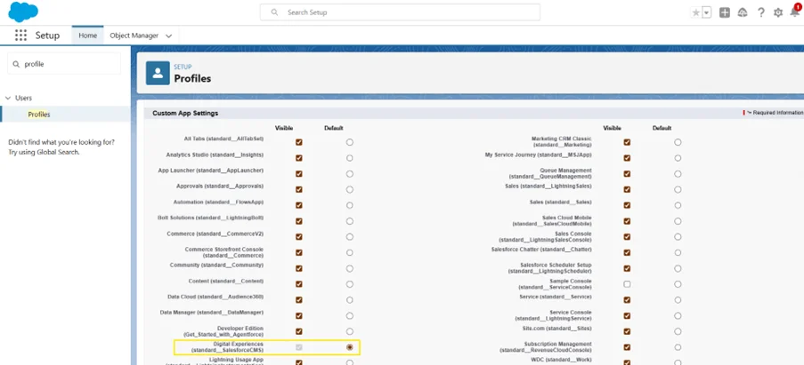Uncheck Visible for Subscription Management
Screen dimensions: 804x365
(x=627, y=347)
